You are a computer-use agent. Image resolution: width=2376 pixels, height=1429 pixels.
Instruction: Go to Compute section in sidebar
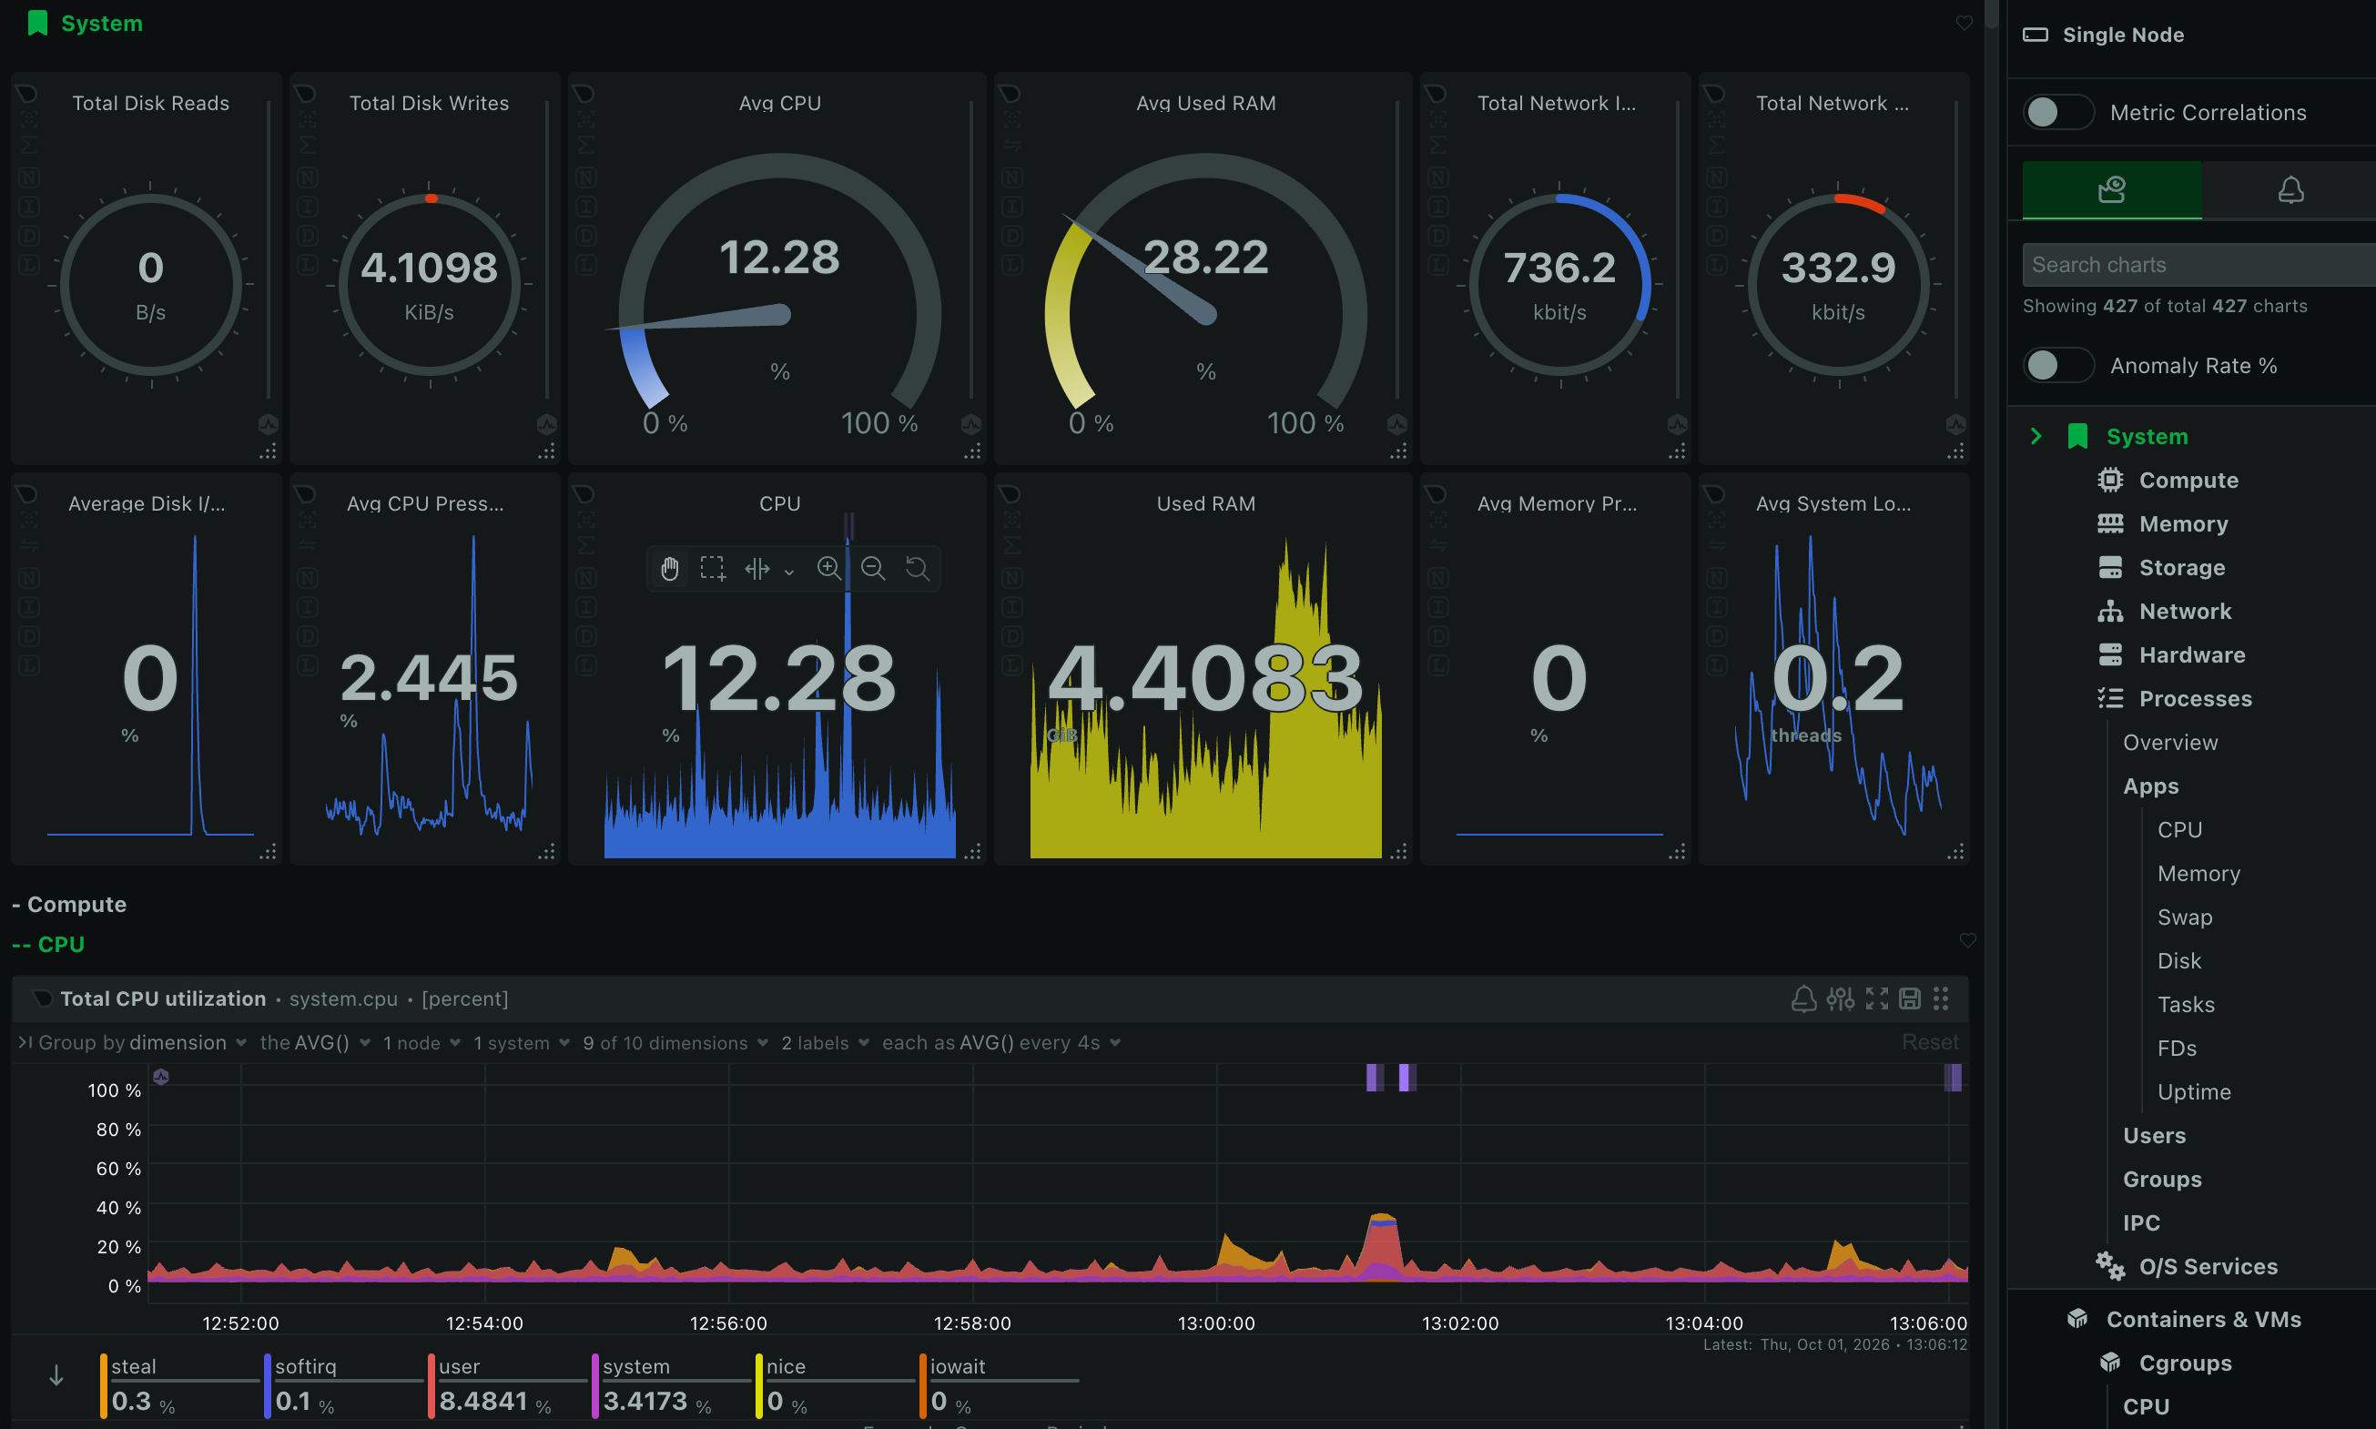[2188, 481]
